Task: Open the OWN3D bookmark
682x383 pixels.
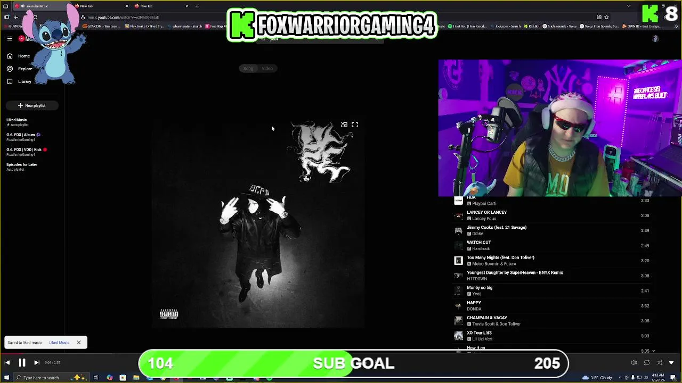Action: [x=642, y=26]
